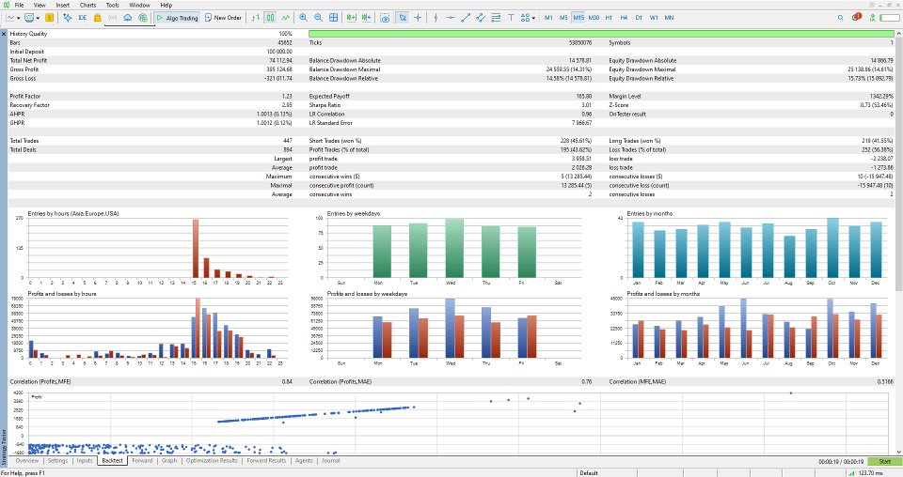The image size is (903, 477).
Task: Switch to the Optimization Results tab
Action: [212, 461]
